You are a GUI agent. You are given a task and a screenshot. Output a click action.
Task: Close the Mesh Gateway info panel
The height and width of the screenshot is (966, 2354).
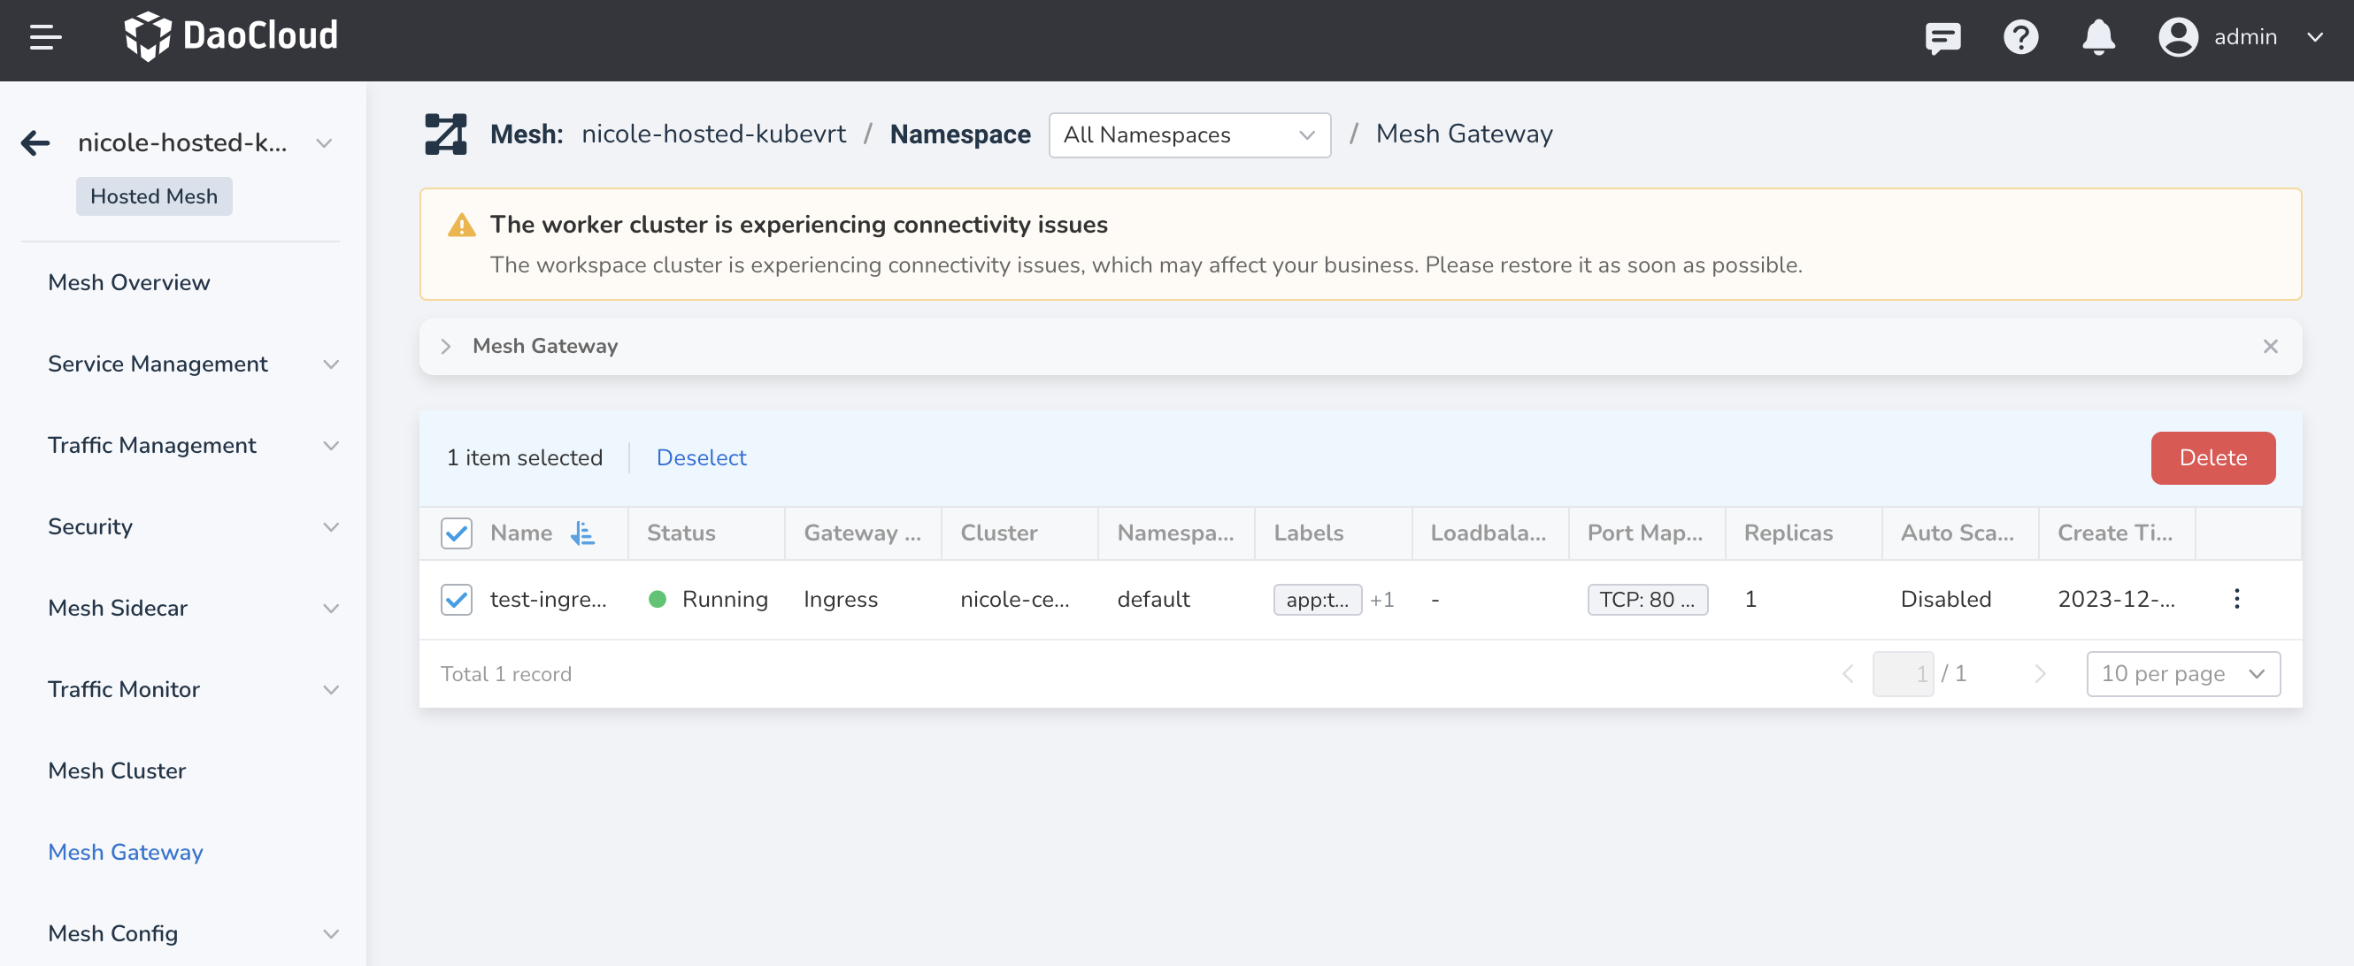pos(2270,346)
